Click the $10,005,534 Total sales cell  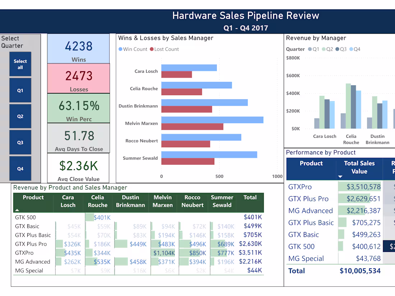click(x=360, y=271)
